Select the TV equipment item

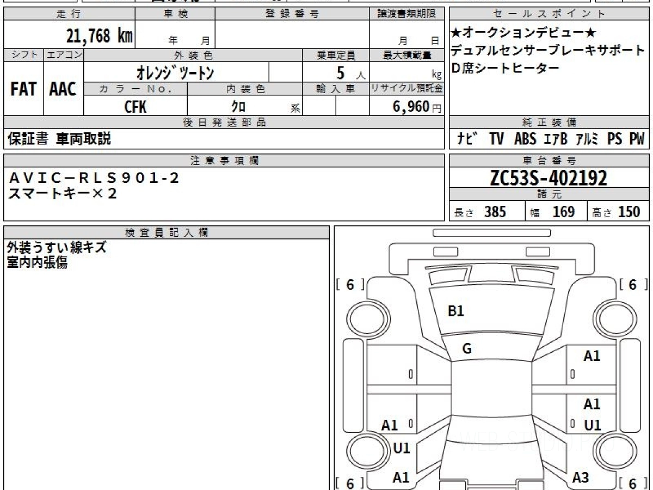click(496, 139)
